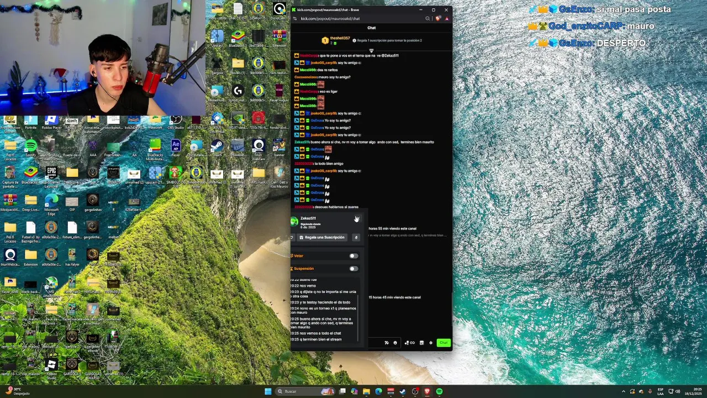Open Roblox Player desktop icon
Screen dimensions: 707x398
pyautogui.click(x=51, y=122)
